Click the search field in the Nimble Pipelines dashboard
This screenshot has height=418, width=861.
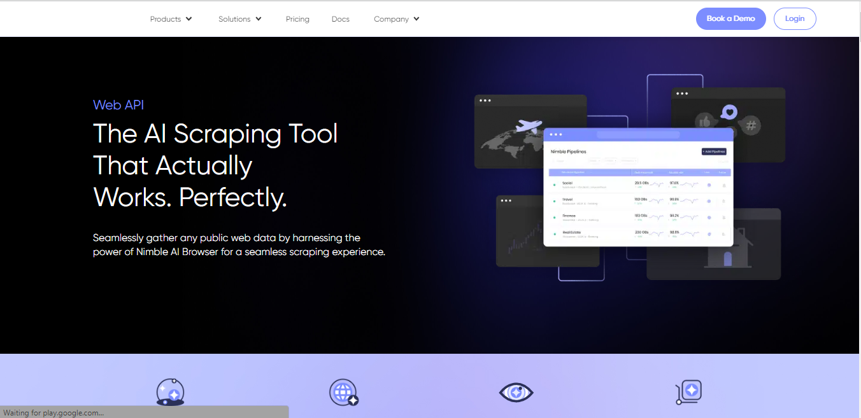(x=559, y=161)
